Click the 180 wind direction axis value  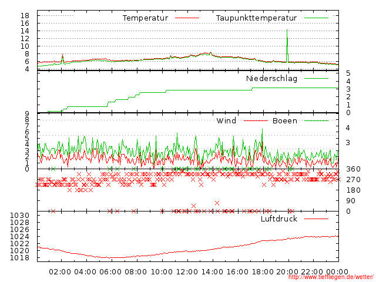tap(353, 190)
